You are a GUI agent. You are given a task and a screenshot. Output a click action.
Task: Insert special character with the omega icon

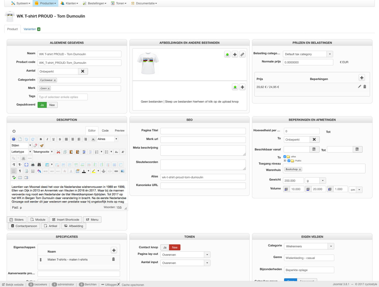point(23,158)
